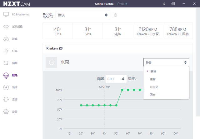Screen dimensions: 200x139
Task: Click the curve point at 30°
Action: pyautogui.click(x=93, y=105)
